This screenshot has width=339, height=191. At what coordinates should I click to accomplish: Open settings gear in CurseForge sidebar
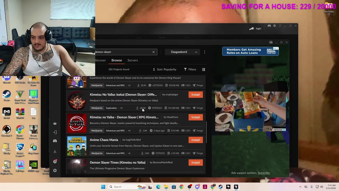55,171
